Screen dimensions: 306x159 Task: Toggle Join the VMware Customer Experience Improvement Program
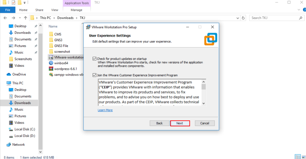tap(95, 75)
